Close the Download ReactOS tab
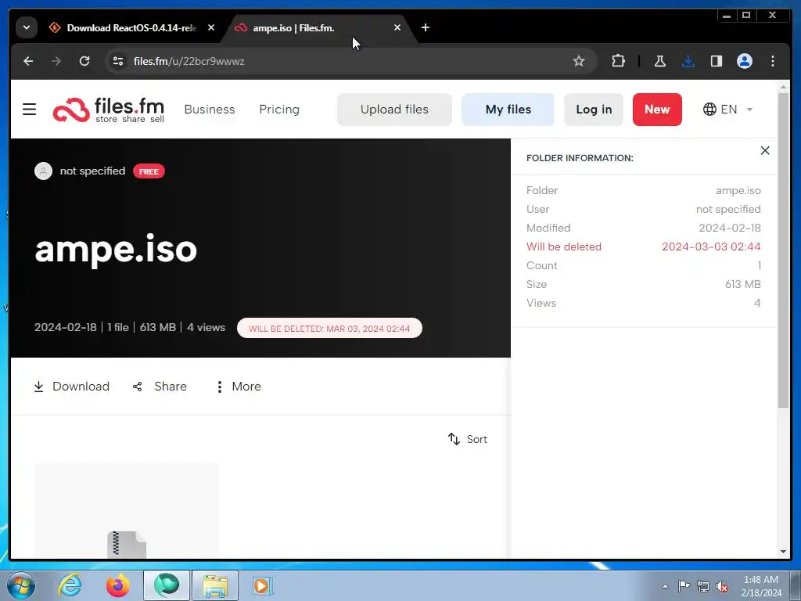Viewport: 801px width, 601px height. 211,27
